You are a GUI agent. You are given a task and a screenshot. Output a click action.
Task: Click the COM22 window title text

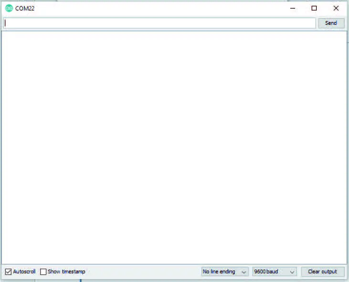pos(25,9)
